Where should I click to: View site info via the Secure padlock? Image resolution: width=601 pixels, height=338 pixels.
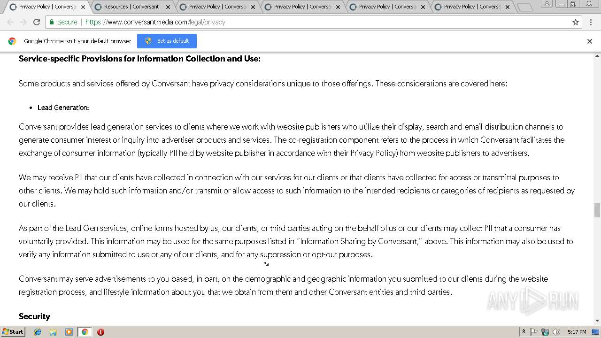coord(63,22)
